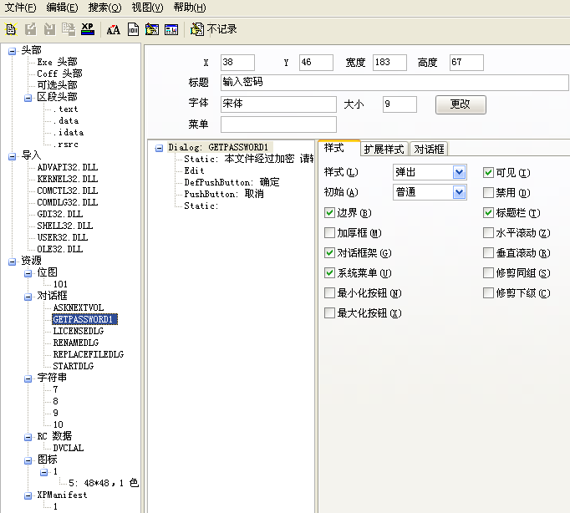Image resolution: width=570 pixels, height=513 pixels.
Task: Select LICENSEDLG in the resource tree
Action: (x=79, y=331)
